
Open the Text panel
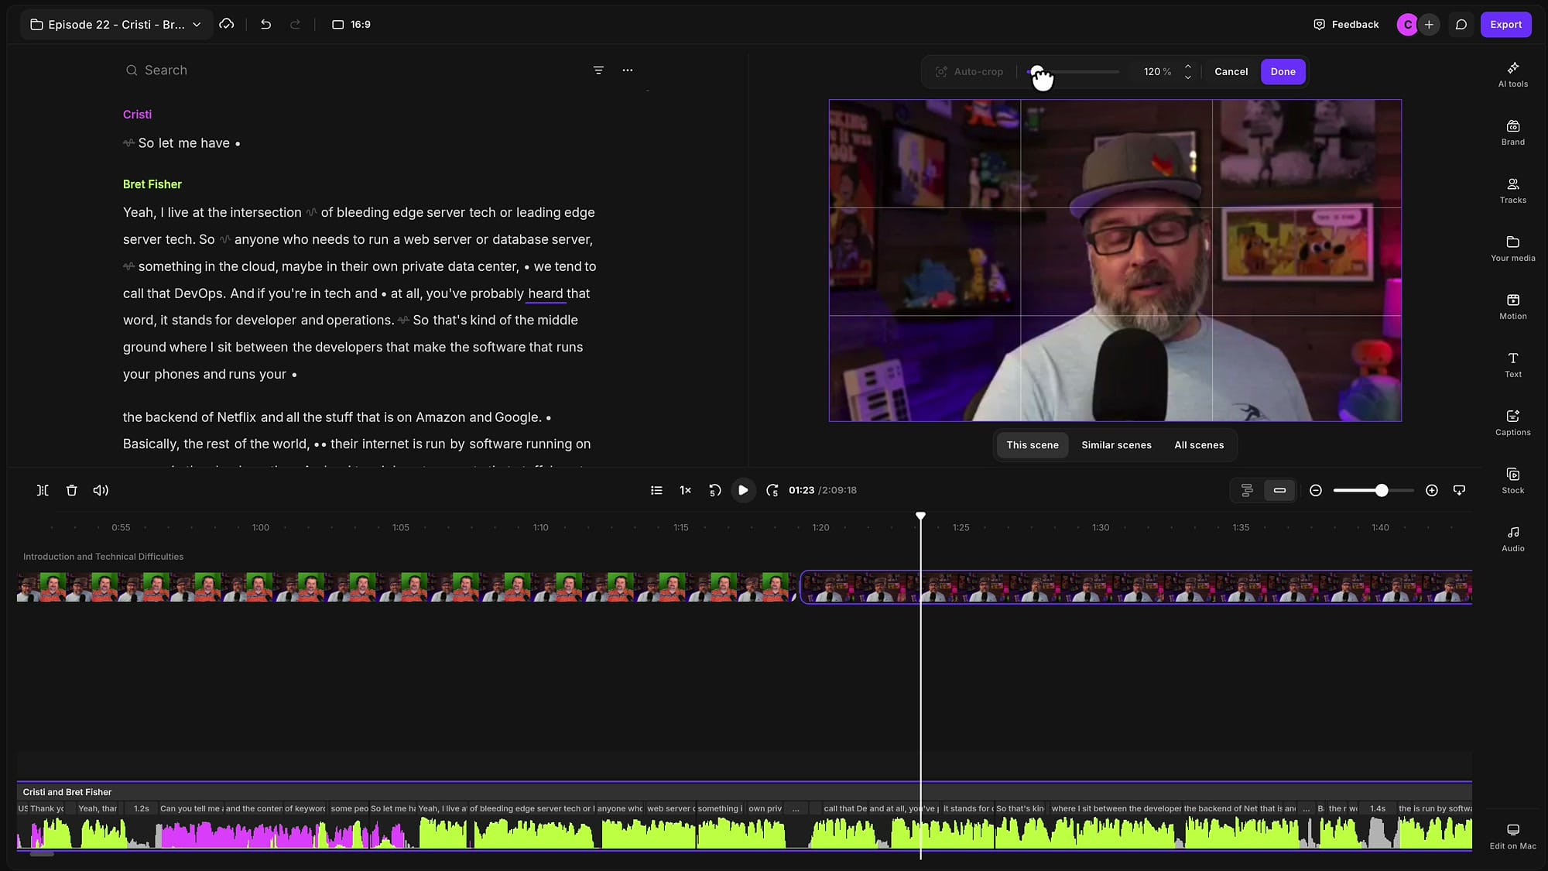1512,365
